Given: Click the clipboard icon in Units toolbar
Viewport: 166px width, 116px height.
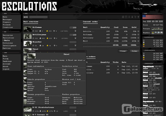Looking at the screenshot, I should tap(126, 17).
